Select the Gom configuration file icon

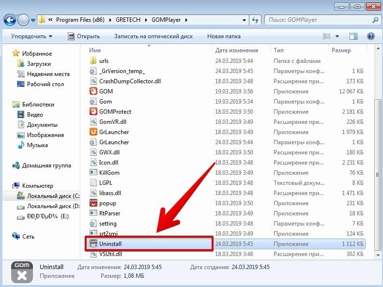93,102
